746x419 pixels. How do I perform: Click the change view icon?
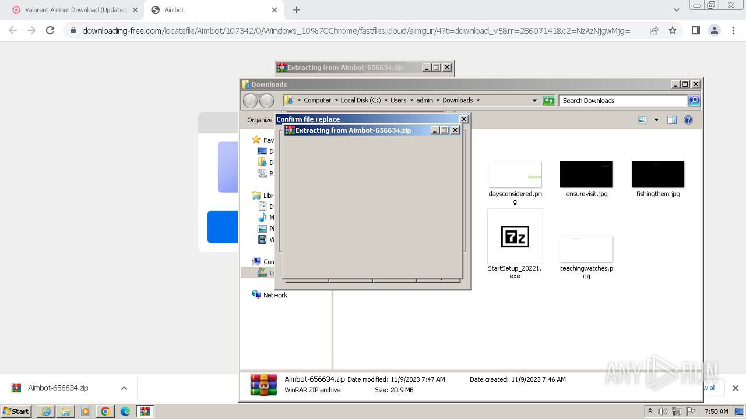(642, 120)
